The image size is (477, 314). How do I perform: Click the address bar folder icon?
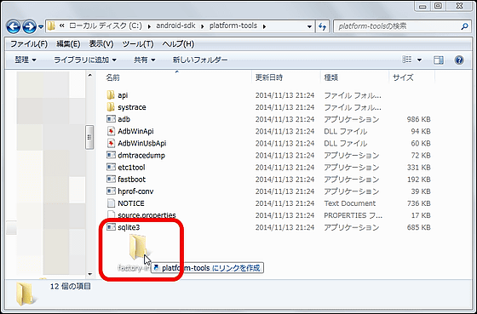point(51,26)
